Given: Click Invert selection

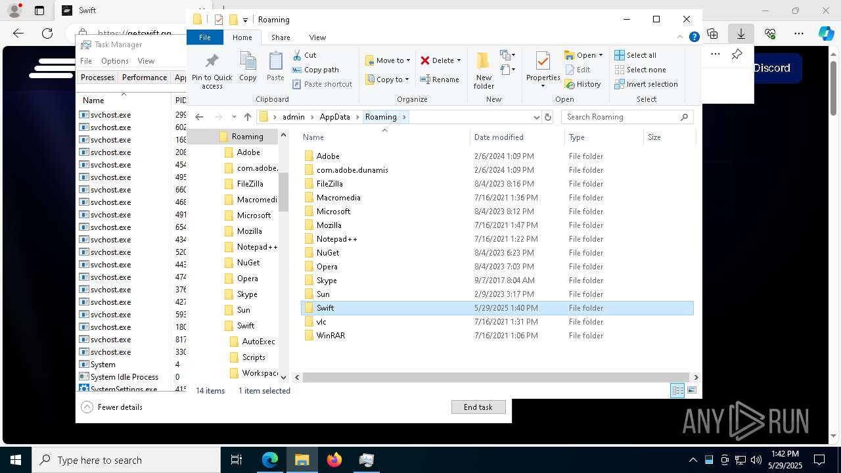Looking at the screenshot, I should [646, 84].
